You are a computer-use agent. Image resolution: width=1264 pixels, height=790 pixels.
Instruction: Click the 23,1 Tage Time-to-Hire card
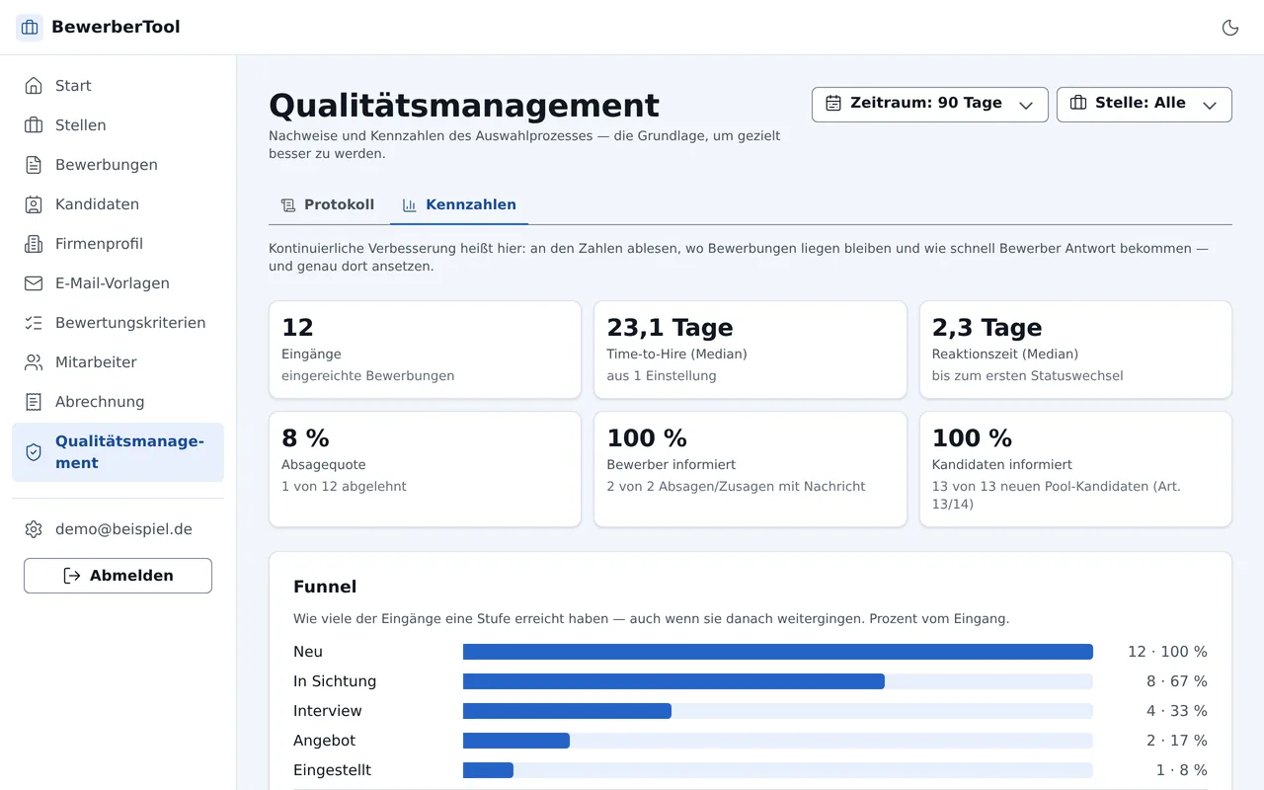(x=750, y=350)
